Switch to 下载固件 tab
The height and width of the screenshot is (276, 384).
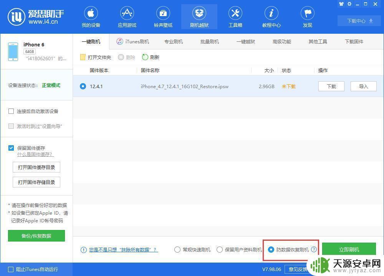[354, 41]
